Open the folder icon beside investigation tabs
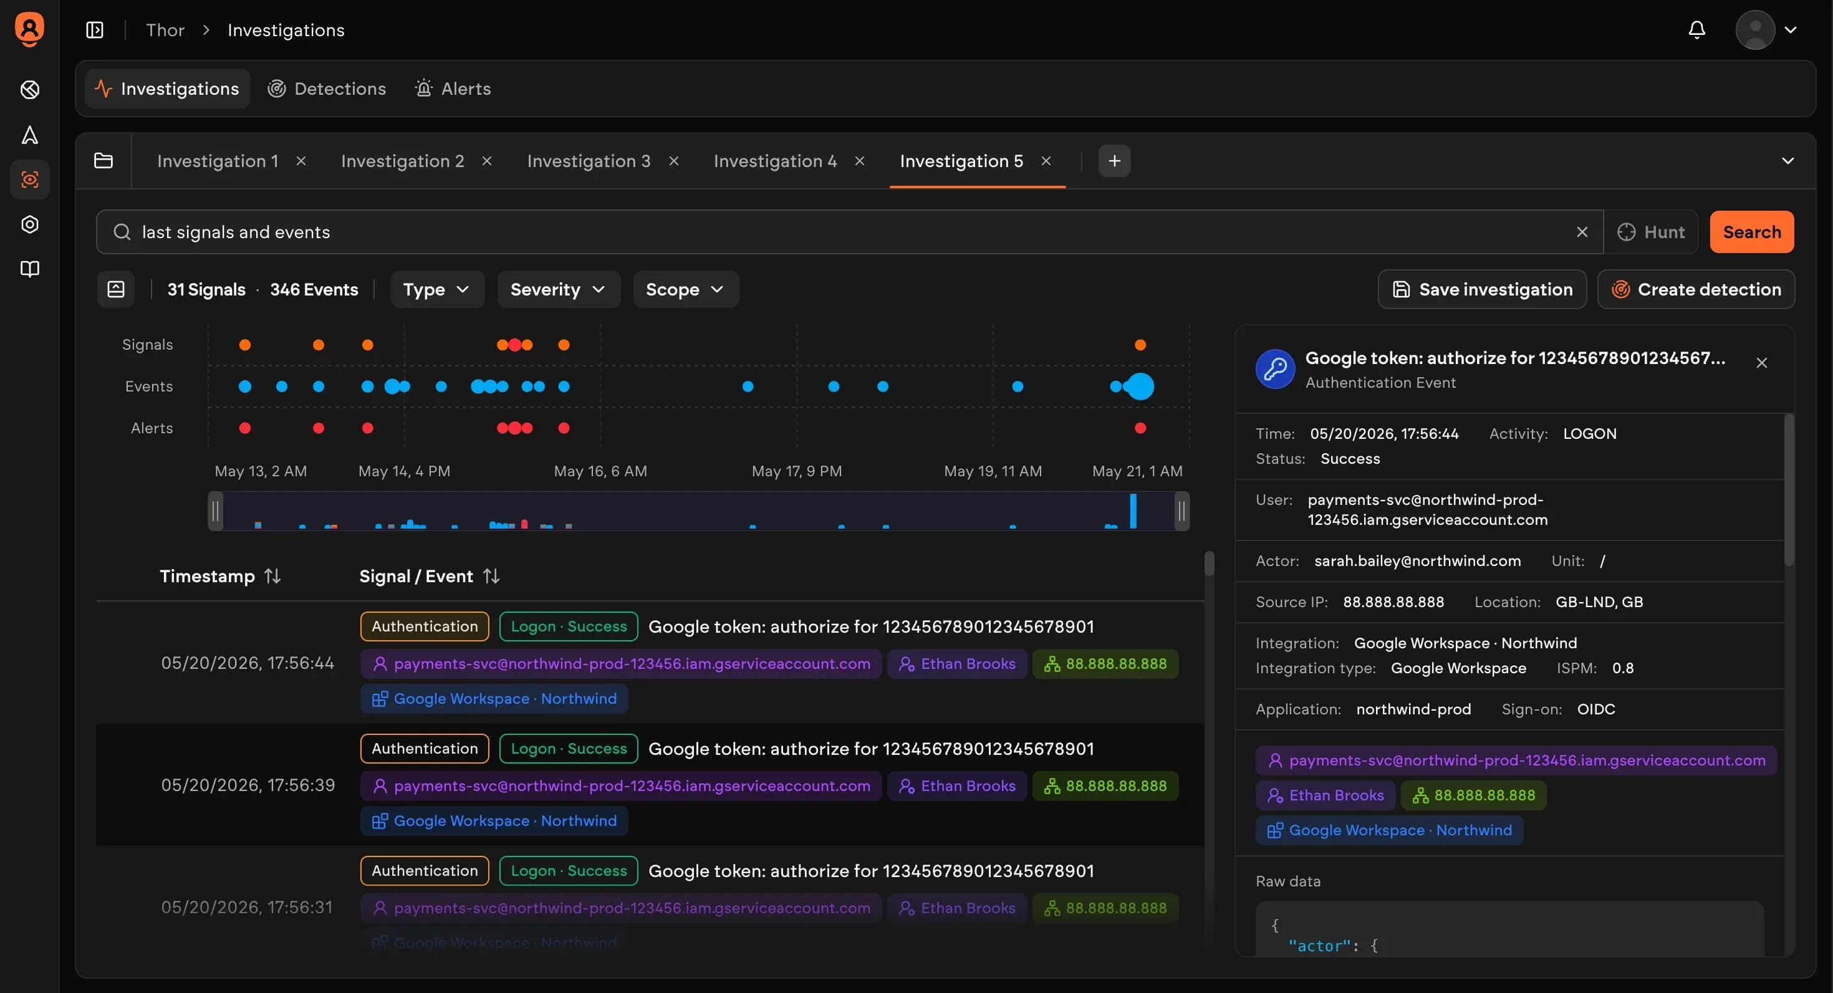 tap(103, 161)
